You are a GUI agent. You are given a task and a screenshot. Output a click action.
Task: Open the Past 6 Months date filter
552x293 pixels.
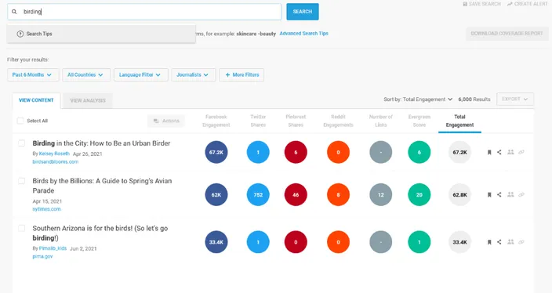(x=33, y=75)
